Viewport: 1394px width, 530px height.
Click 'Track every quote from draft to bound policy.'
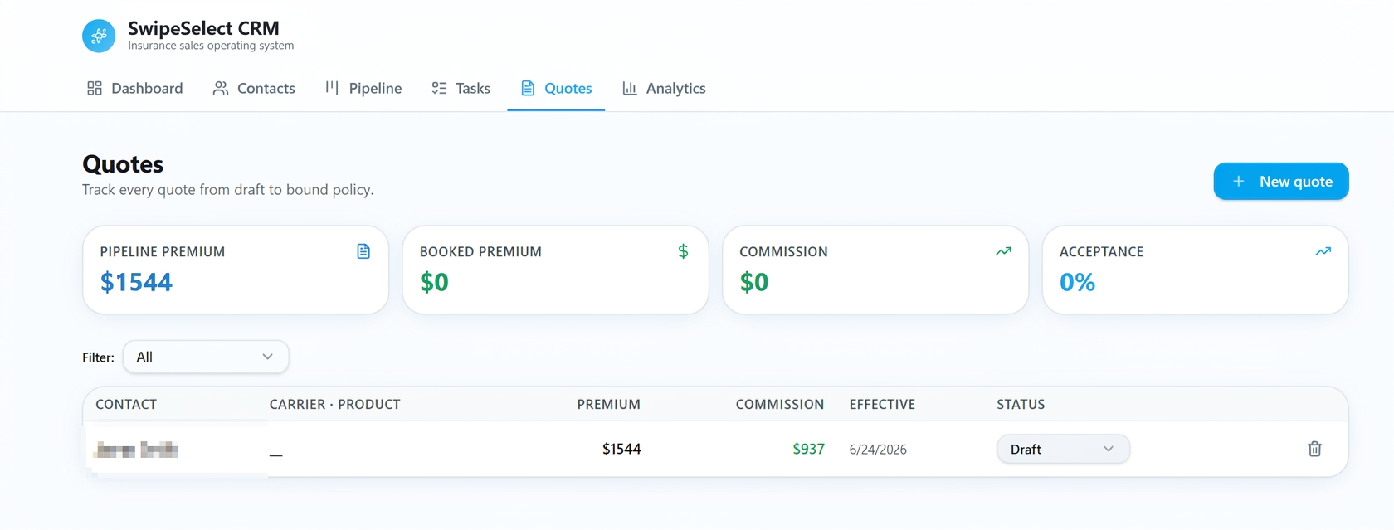[227, 190]
